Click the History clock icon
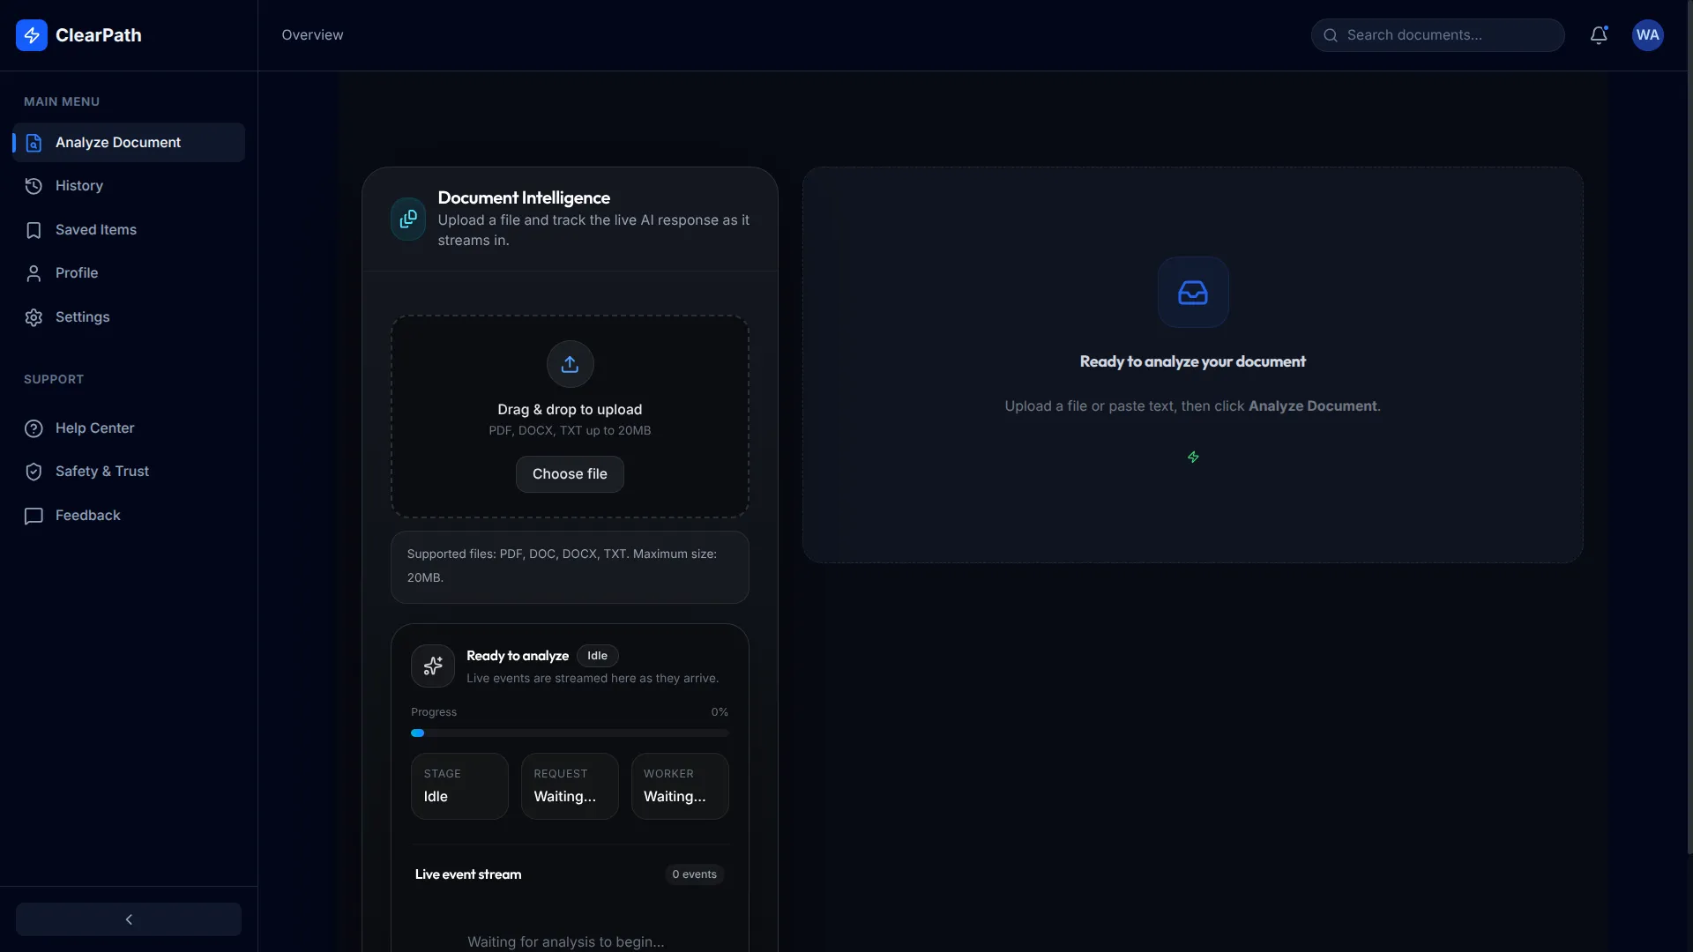 (x=34, y=186)
